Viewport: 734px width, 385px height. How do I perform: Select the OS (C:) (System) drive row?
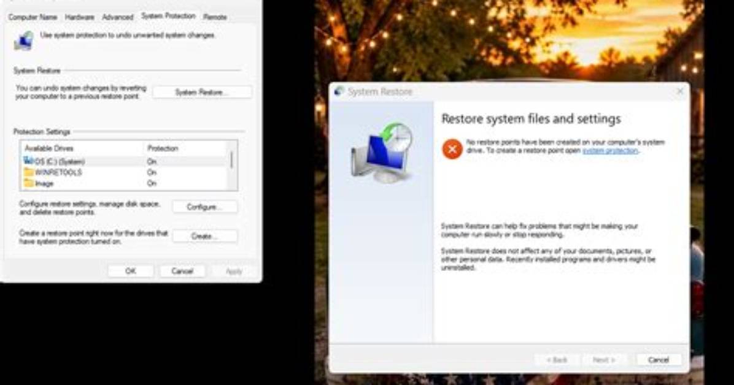[x=125, y=161]
